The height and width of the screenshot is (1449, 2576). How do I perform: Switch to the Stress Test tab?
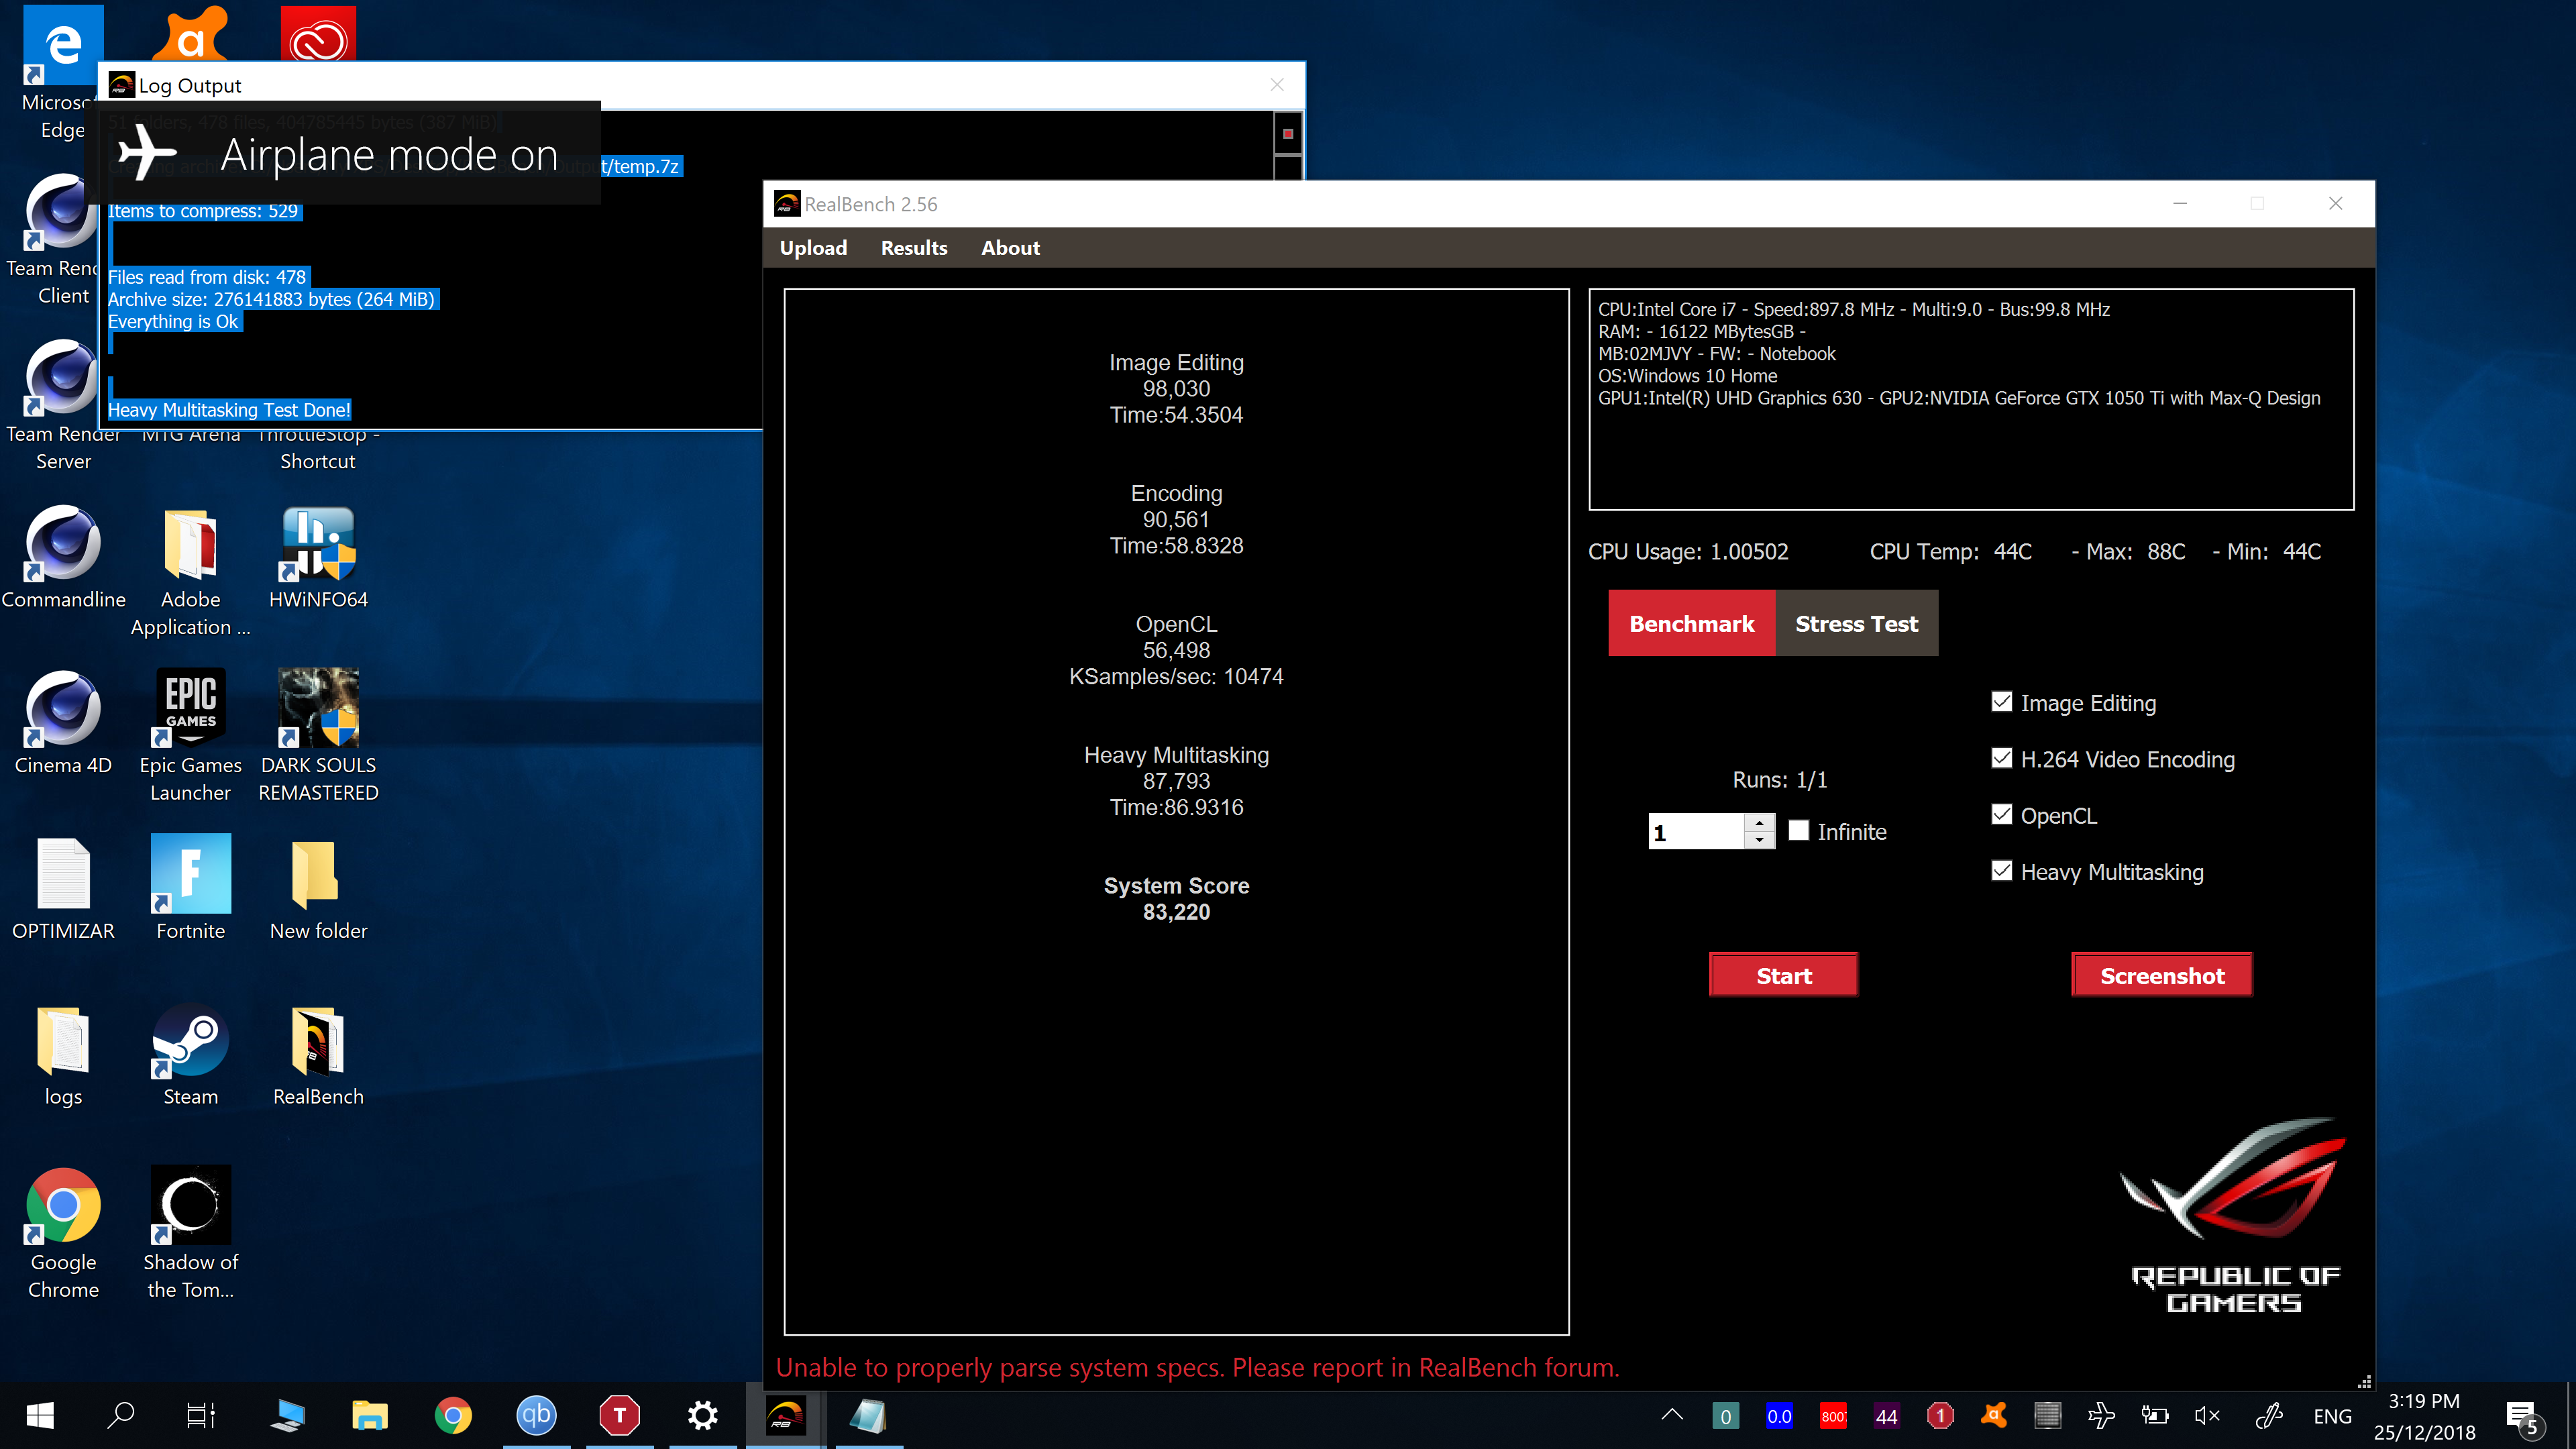tap(1856, 623)
